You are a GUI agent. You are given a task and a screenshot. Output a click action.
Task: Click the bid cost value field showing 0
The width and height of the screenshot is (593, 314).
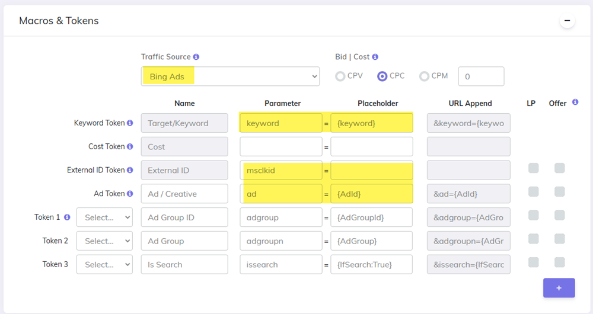point(481,76)
